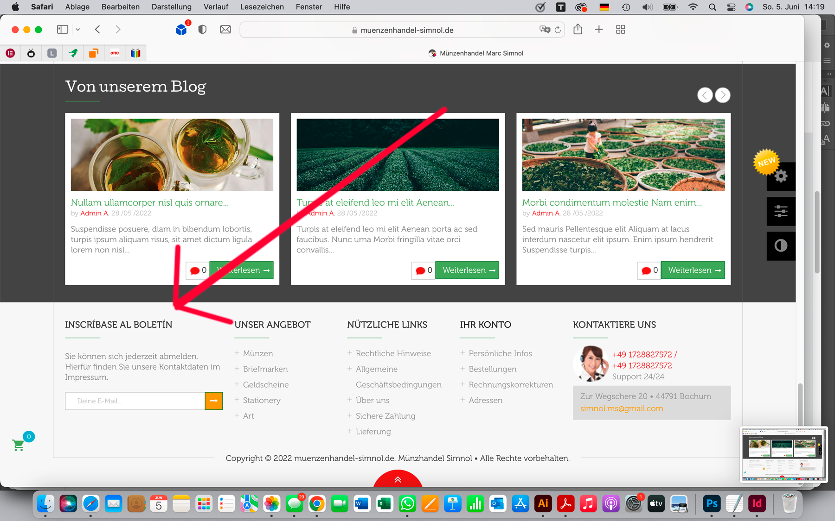The image size is (835, 521).
Task: Open the Lesezeichen menu
Action: click(x=262, y=7)
